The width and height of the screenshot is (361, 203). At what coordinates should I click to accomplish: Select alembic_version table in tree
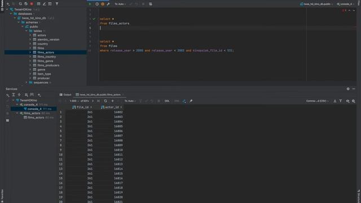48,39
